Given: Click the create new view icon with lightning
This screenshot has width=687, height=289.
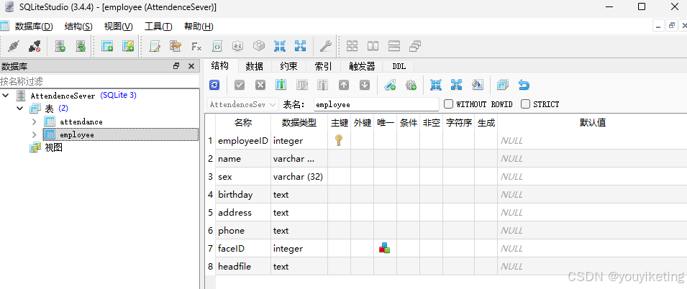Looking at the screenshot, I should click(x=128, y=46).
